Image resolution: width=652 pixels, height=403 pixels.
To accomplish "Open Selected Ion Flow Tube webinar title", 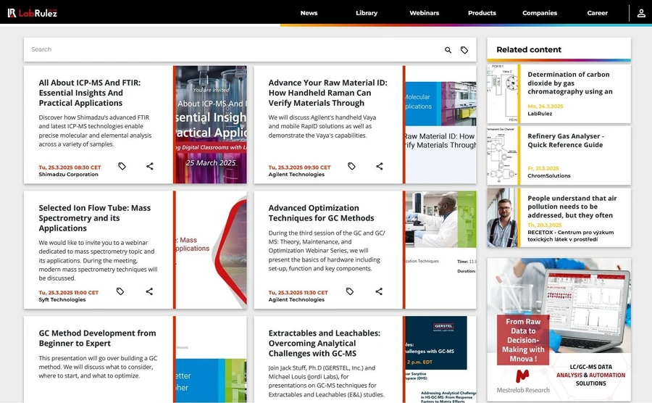I will point(95,218).
